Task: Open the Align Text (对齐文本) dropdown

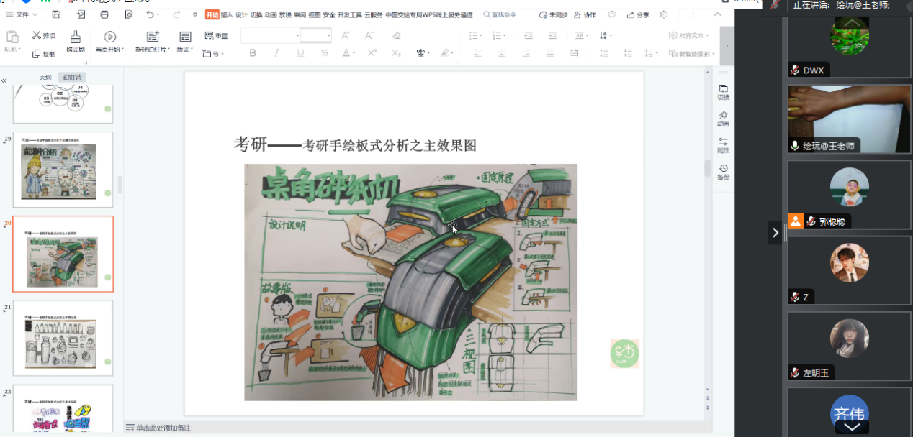Action: [x=688, y=35]
